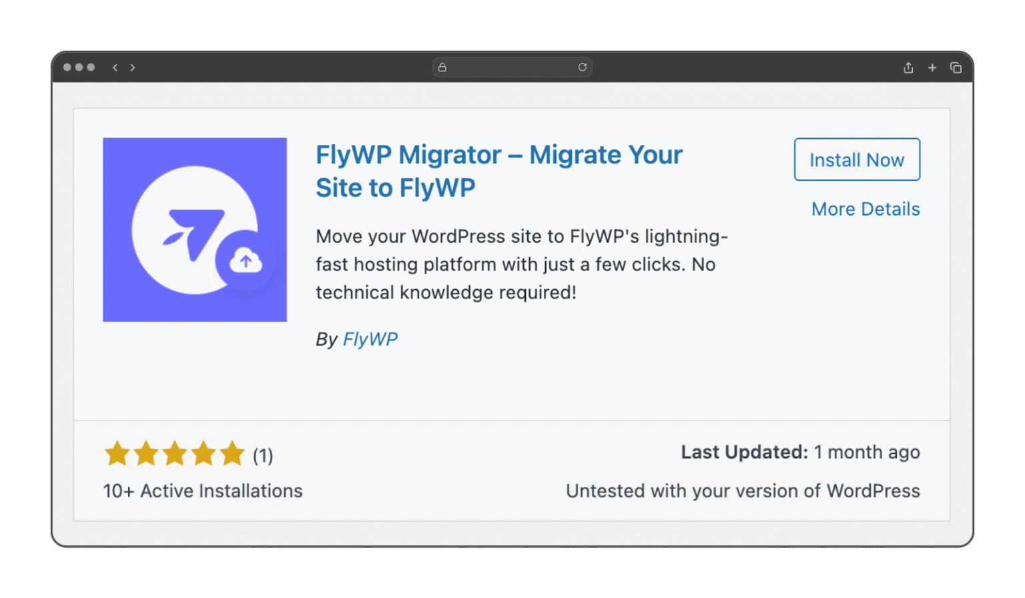Click the five-star rating display
This screenshot has height=598, width=1025.
pos(174,453)
